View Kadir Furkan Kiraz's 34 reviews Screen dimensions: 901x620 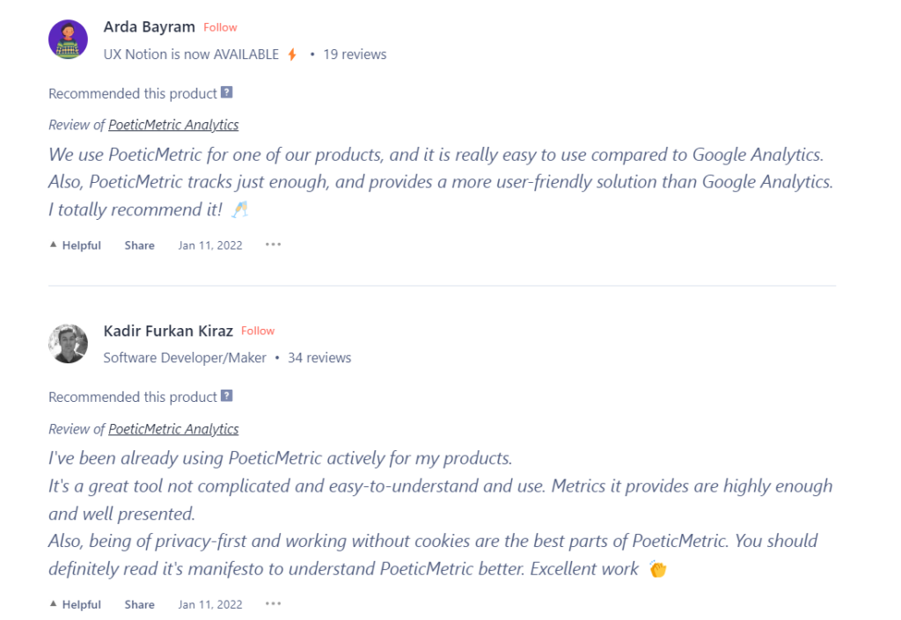point(319,358)
